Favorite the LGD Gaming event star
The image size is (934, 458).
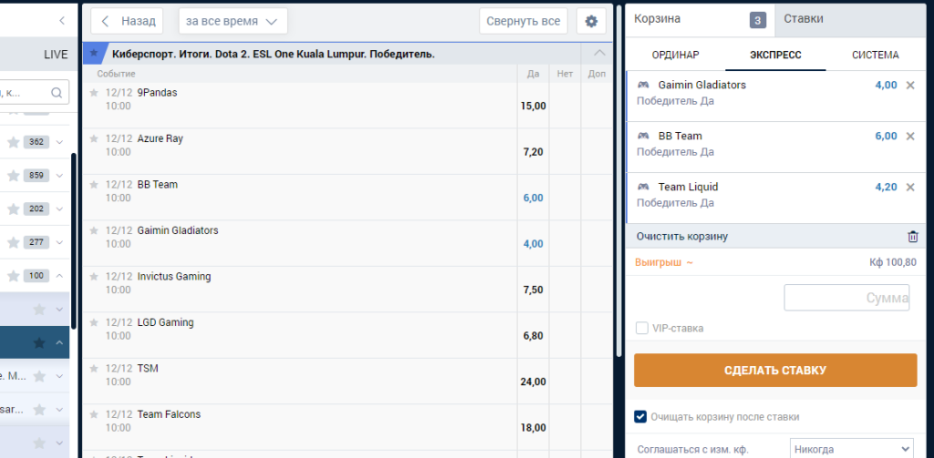click(x=94, y=322)
